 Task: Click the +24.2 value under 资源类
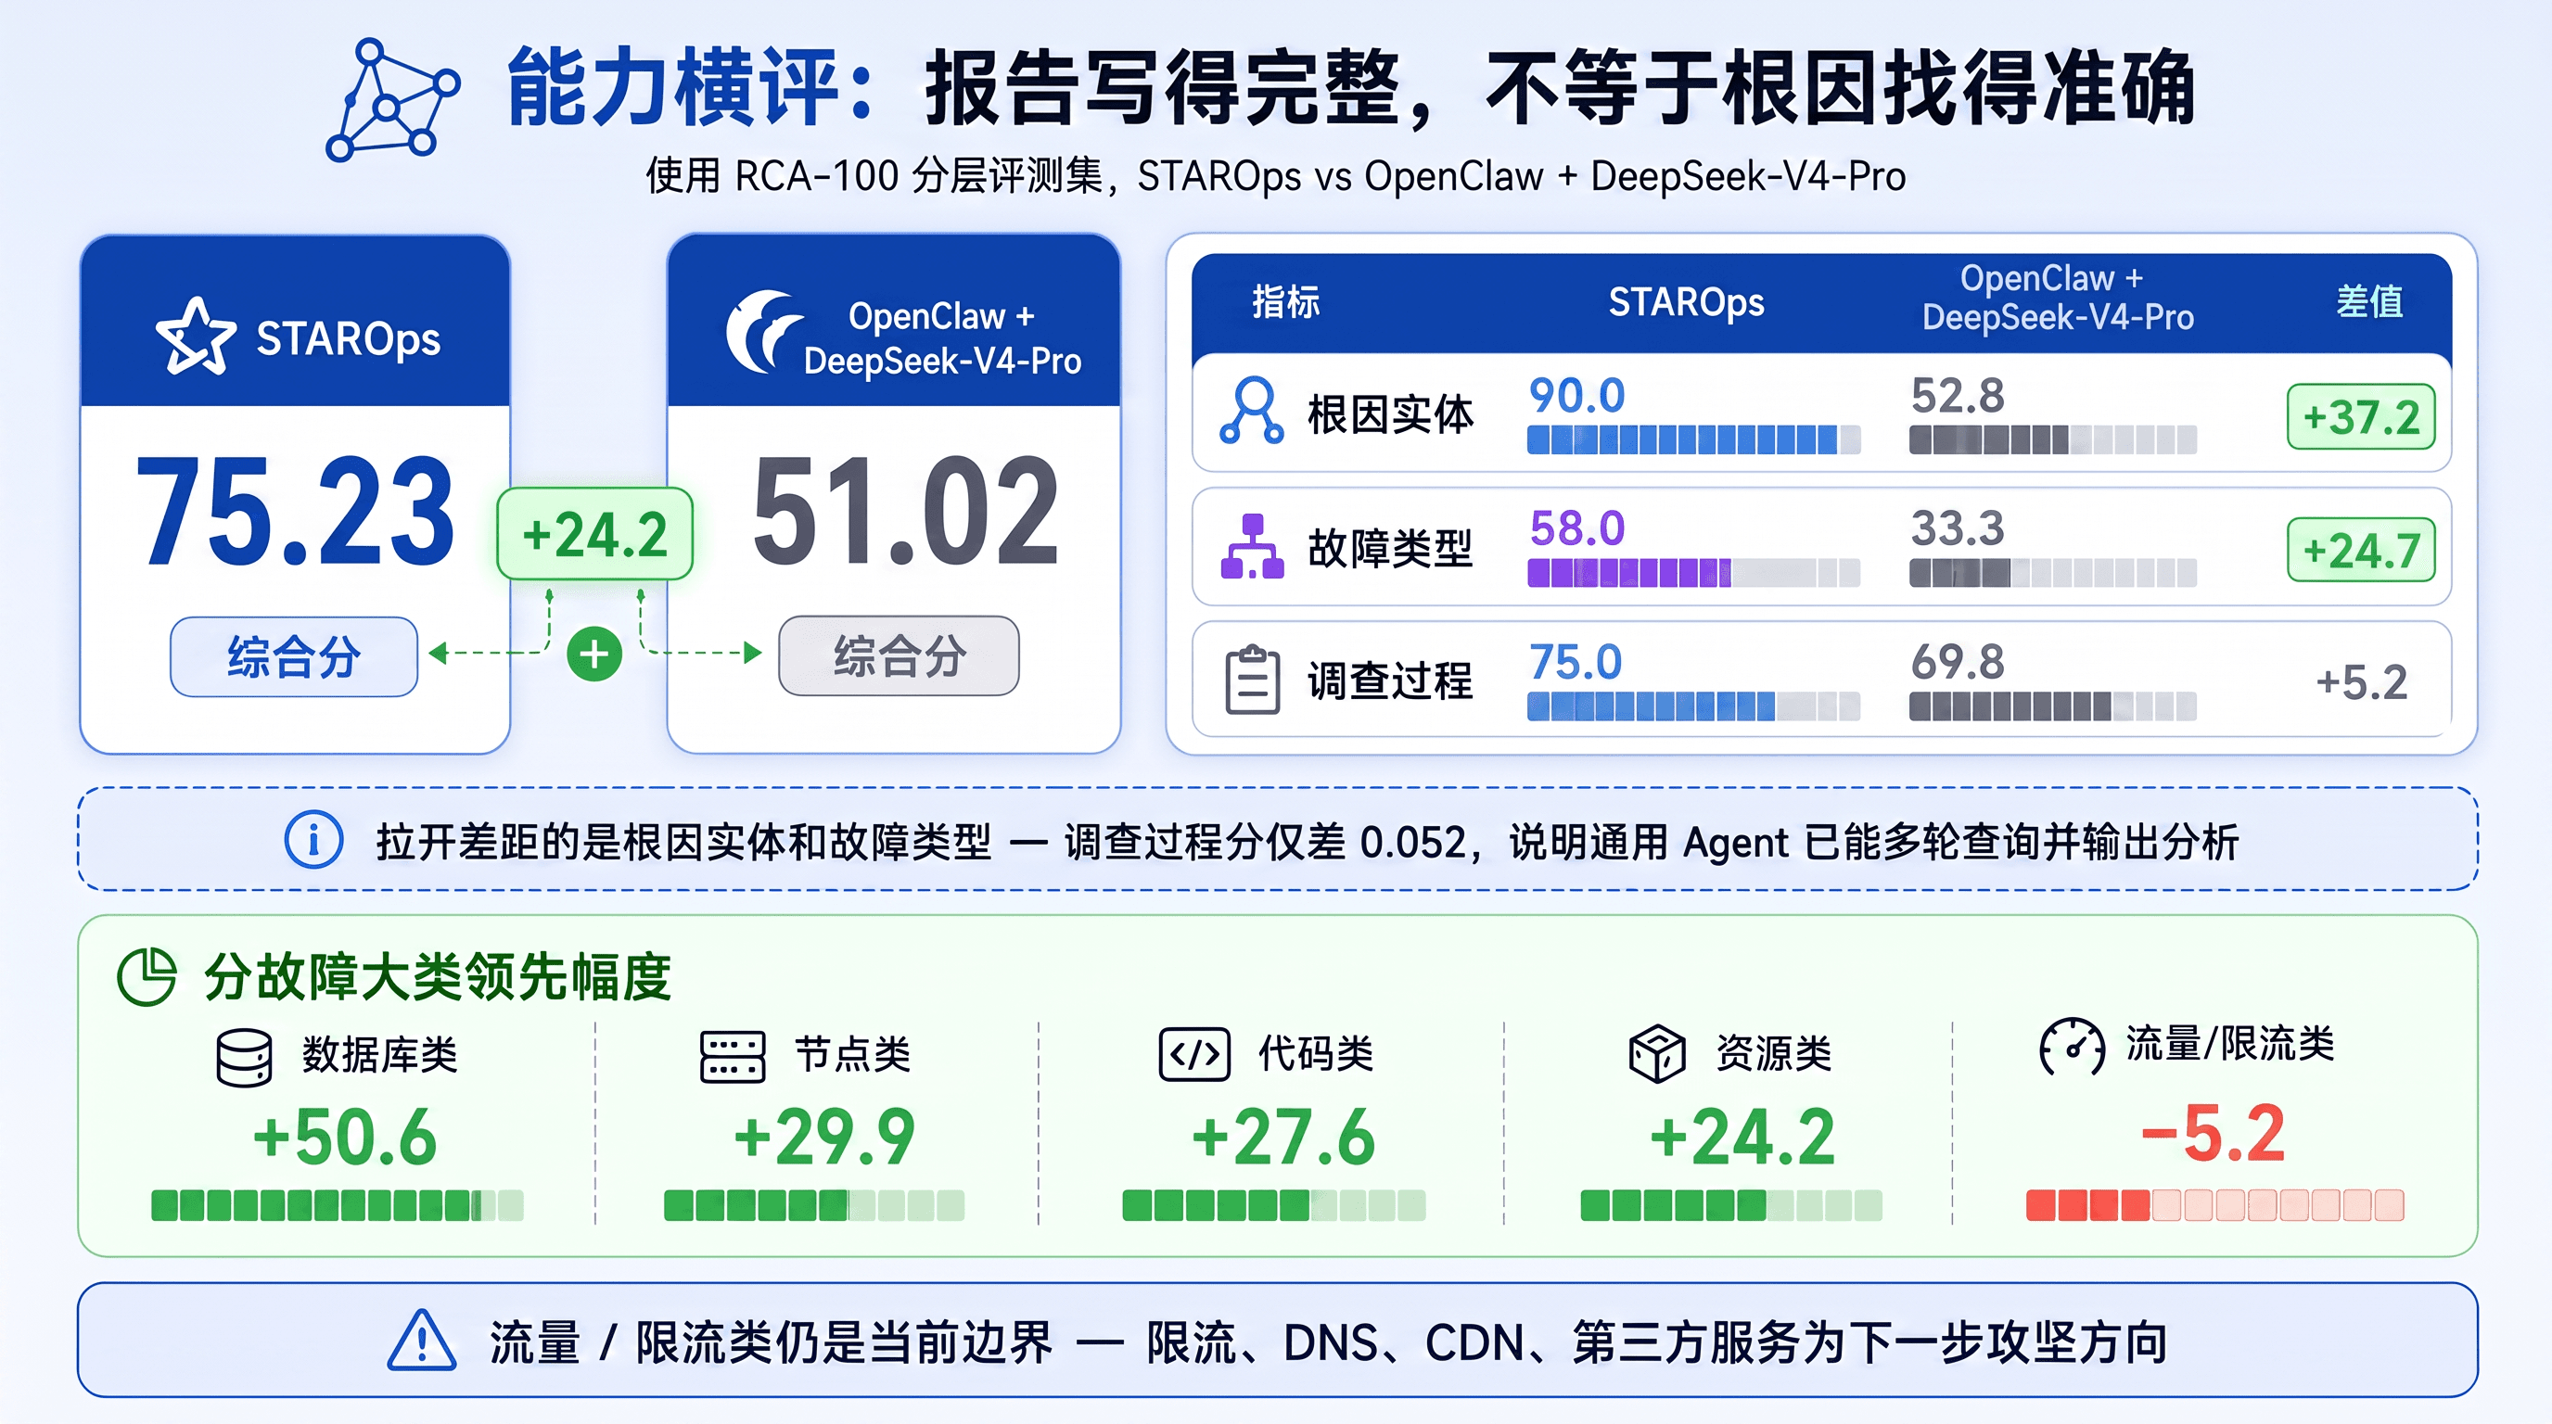[x=1742, y=1136]
